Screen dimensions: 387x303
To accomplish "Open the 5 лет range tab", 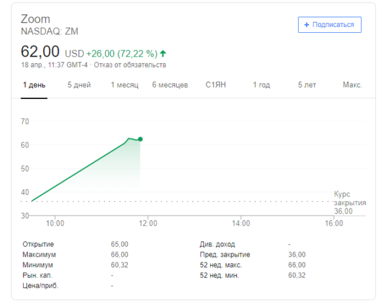I will pos(307,85).
